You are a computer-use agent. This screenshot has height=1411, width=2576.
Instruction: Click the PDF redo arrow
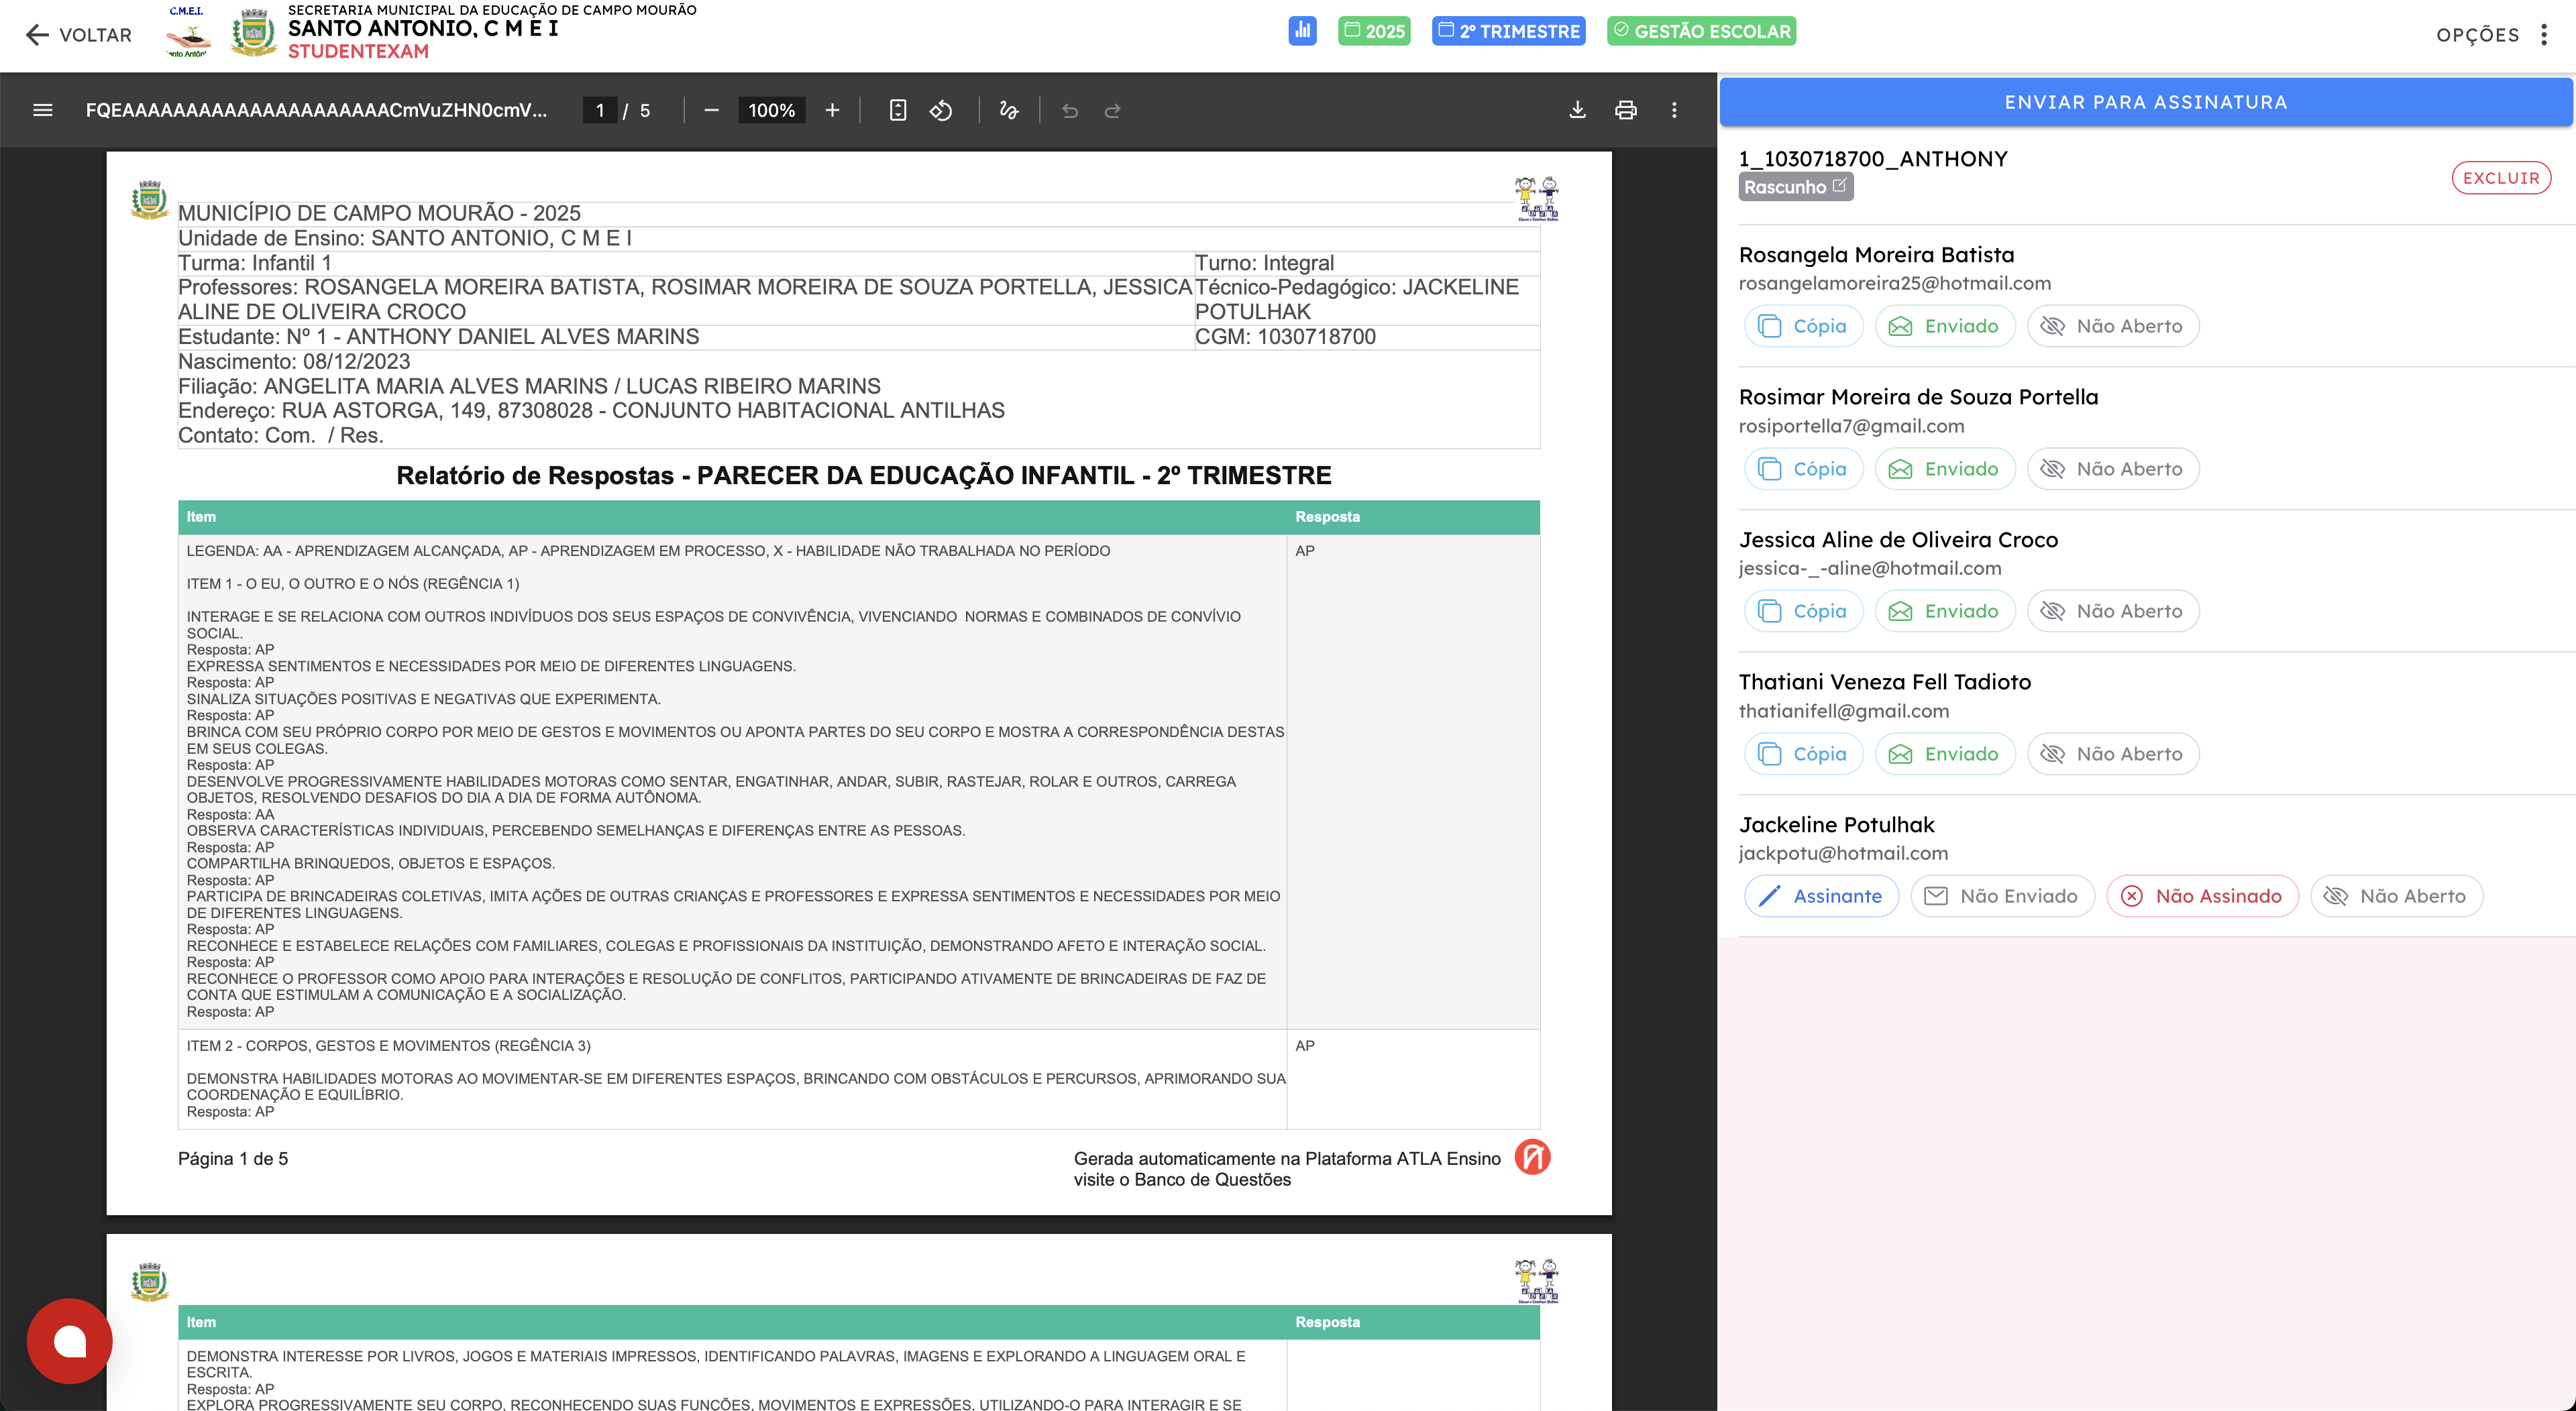(1113, 110)
